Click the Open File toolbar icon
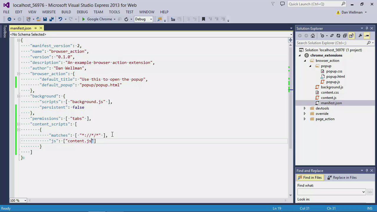 (38, 19)
